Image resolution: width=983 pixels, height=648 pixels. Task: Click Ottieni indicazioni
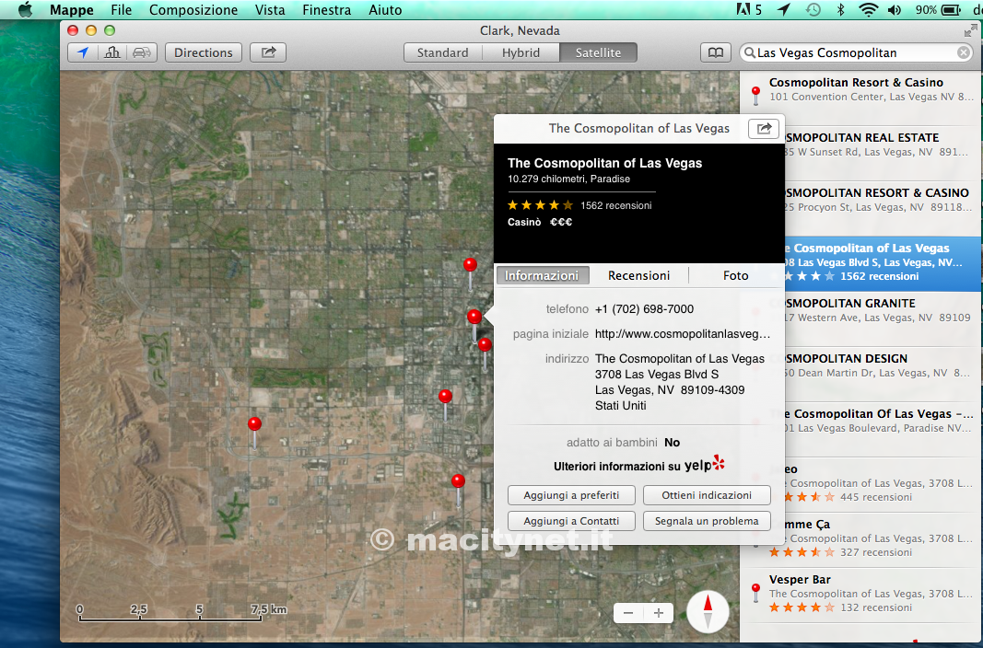pos(707,495)
